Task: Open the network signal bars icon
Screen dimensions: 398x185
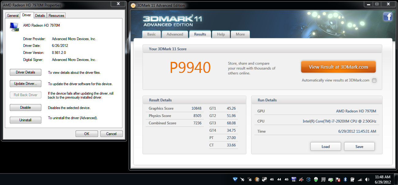Action: click(360, 179)
